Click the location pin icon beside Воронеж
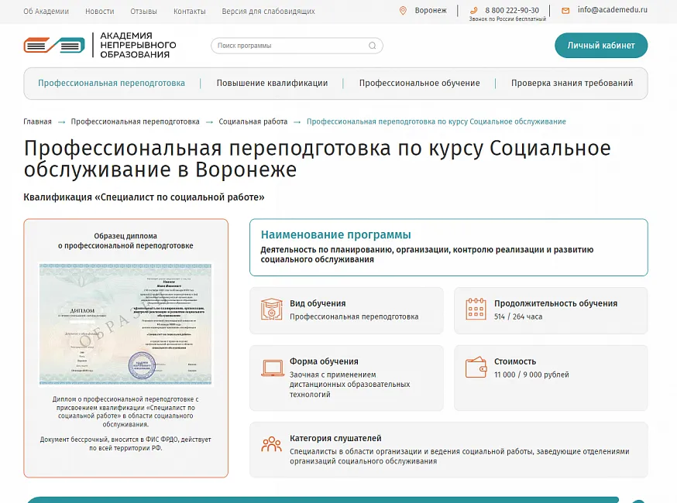This screenshot has height=503, width=677. point(403,10)
